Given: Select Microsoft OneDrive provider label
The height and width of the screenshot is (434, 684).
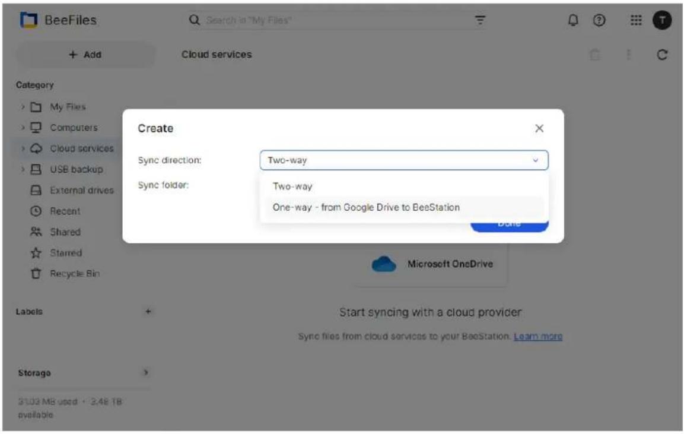Looking at the screenshot, I should tap(450, 264).
